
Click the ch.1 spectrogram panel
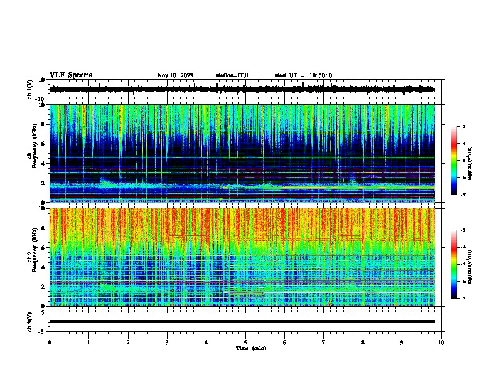242,153
